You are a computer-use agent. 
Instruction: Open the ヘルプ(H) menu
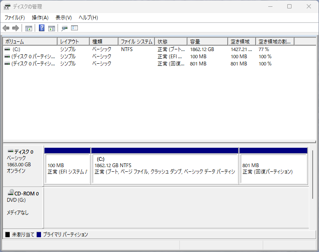pos(88,18)
